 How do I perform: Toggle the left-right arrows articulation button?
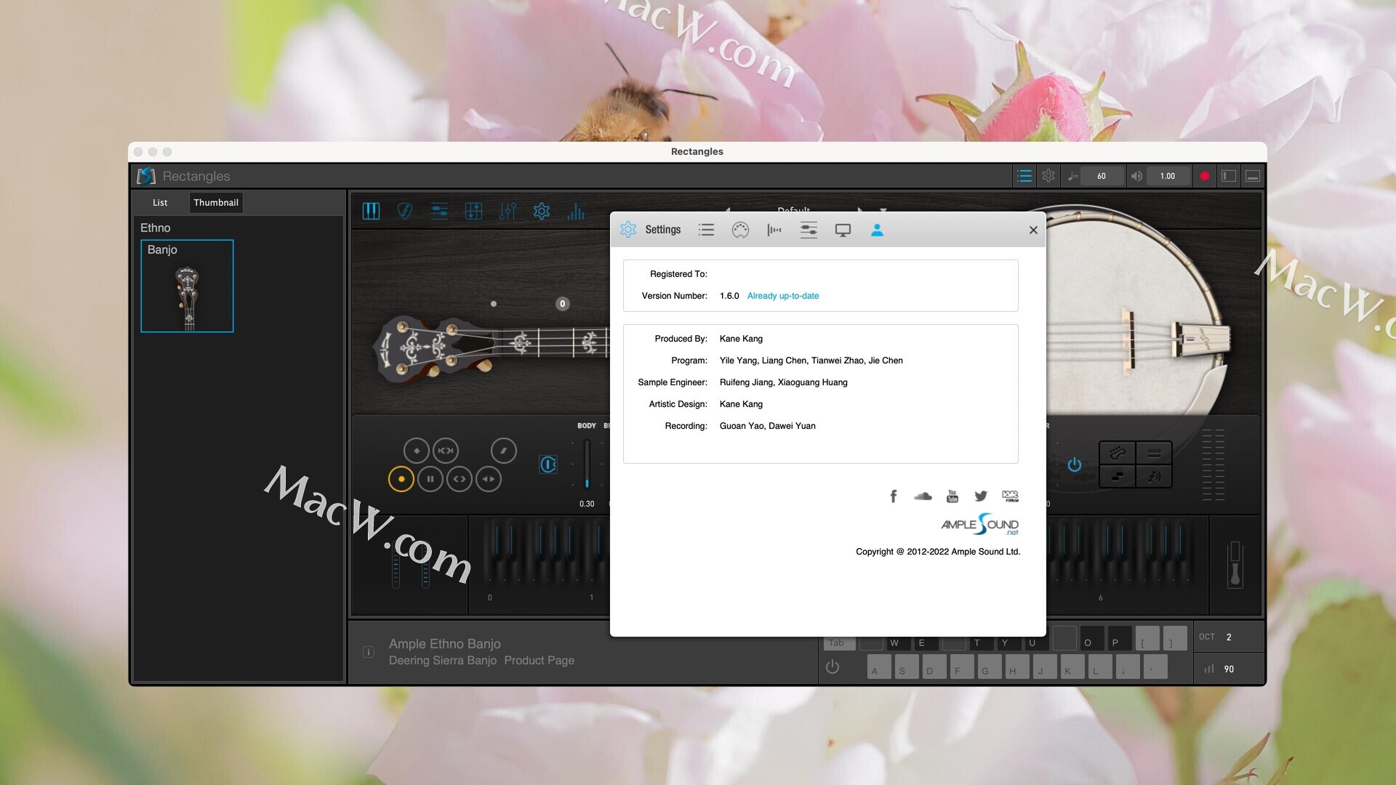489,479
